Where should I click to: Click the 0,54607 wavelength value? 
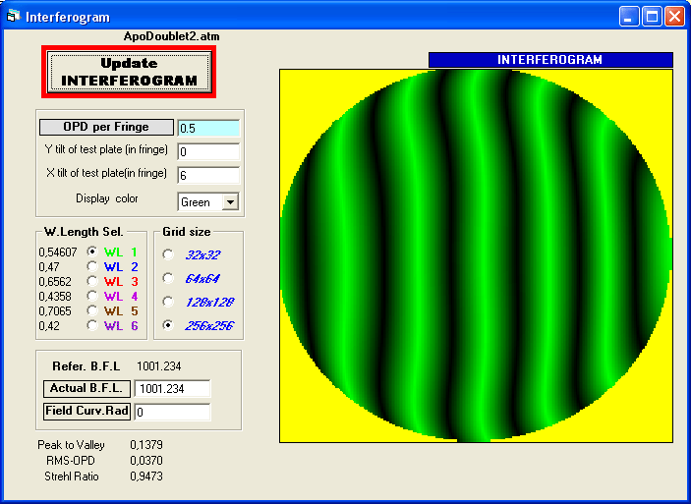[58, 252]
